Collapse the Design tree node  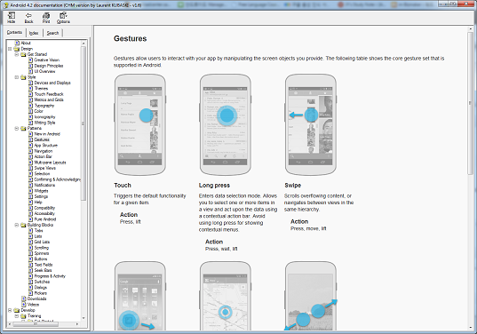10,49
